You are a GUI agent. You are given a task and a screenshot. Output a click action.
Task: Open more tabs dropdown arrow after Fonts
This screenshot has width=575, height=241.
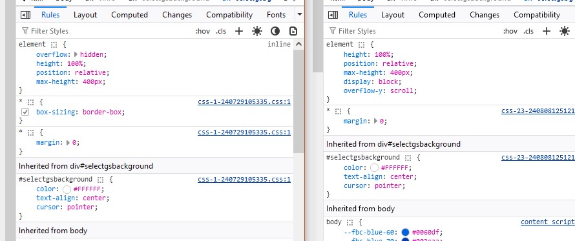click(x=300, y=15)
